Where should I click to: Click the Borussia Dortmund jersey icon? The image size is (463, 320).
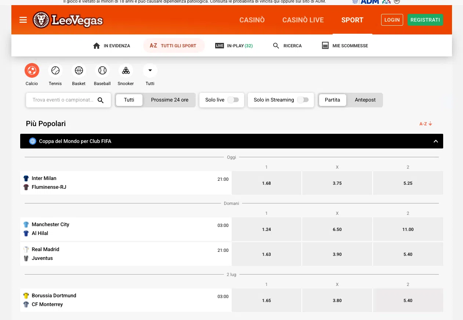pos(26,296)
